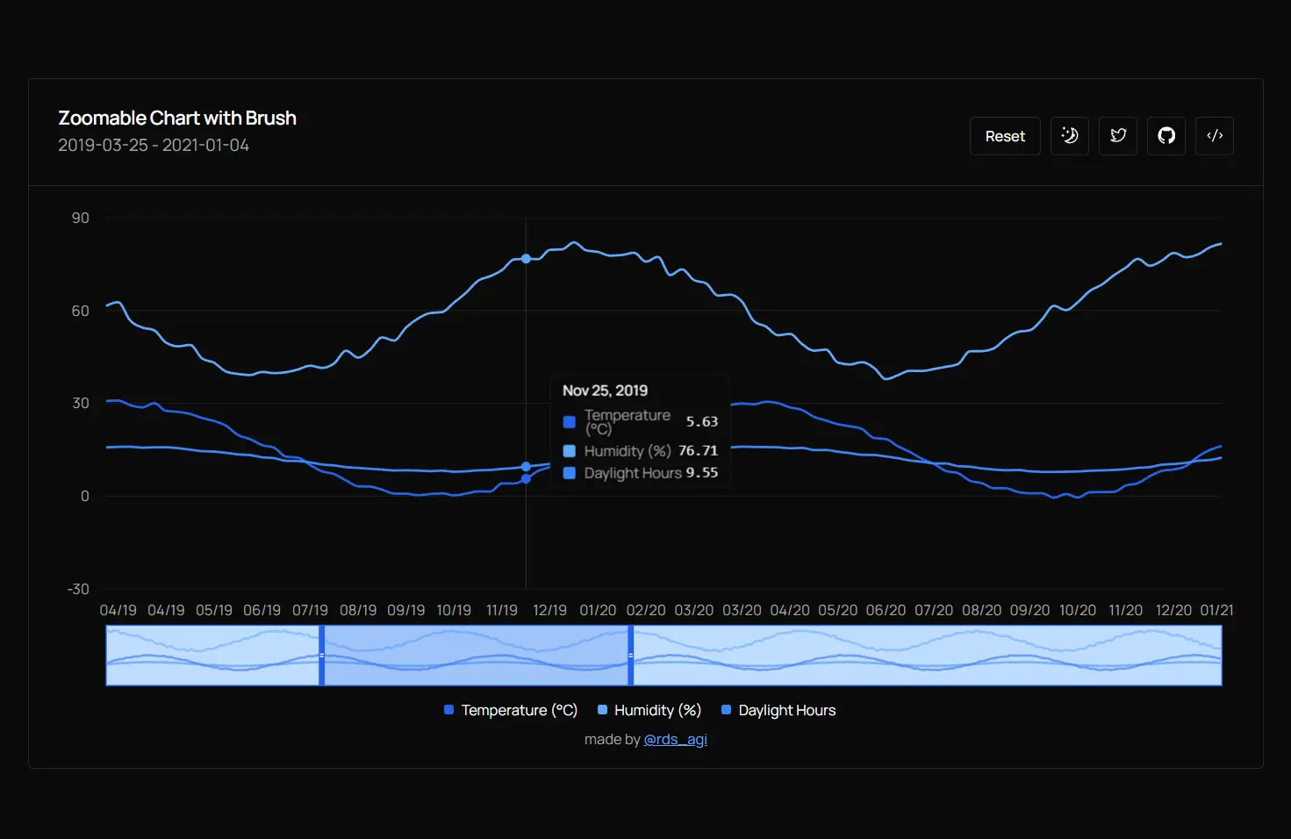Click the left brush handle
This screenshot has width=1291, height=839.
pos(322,656)
